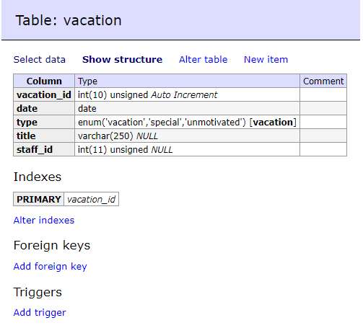This screenshot has width=363, height=328.
Task: Open the Alter indexes link
Action: point(44,220)
